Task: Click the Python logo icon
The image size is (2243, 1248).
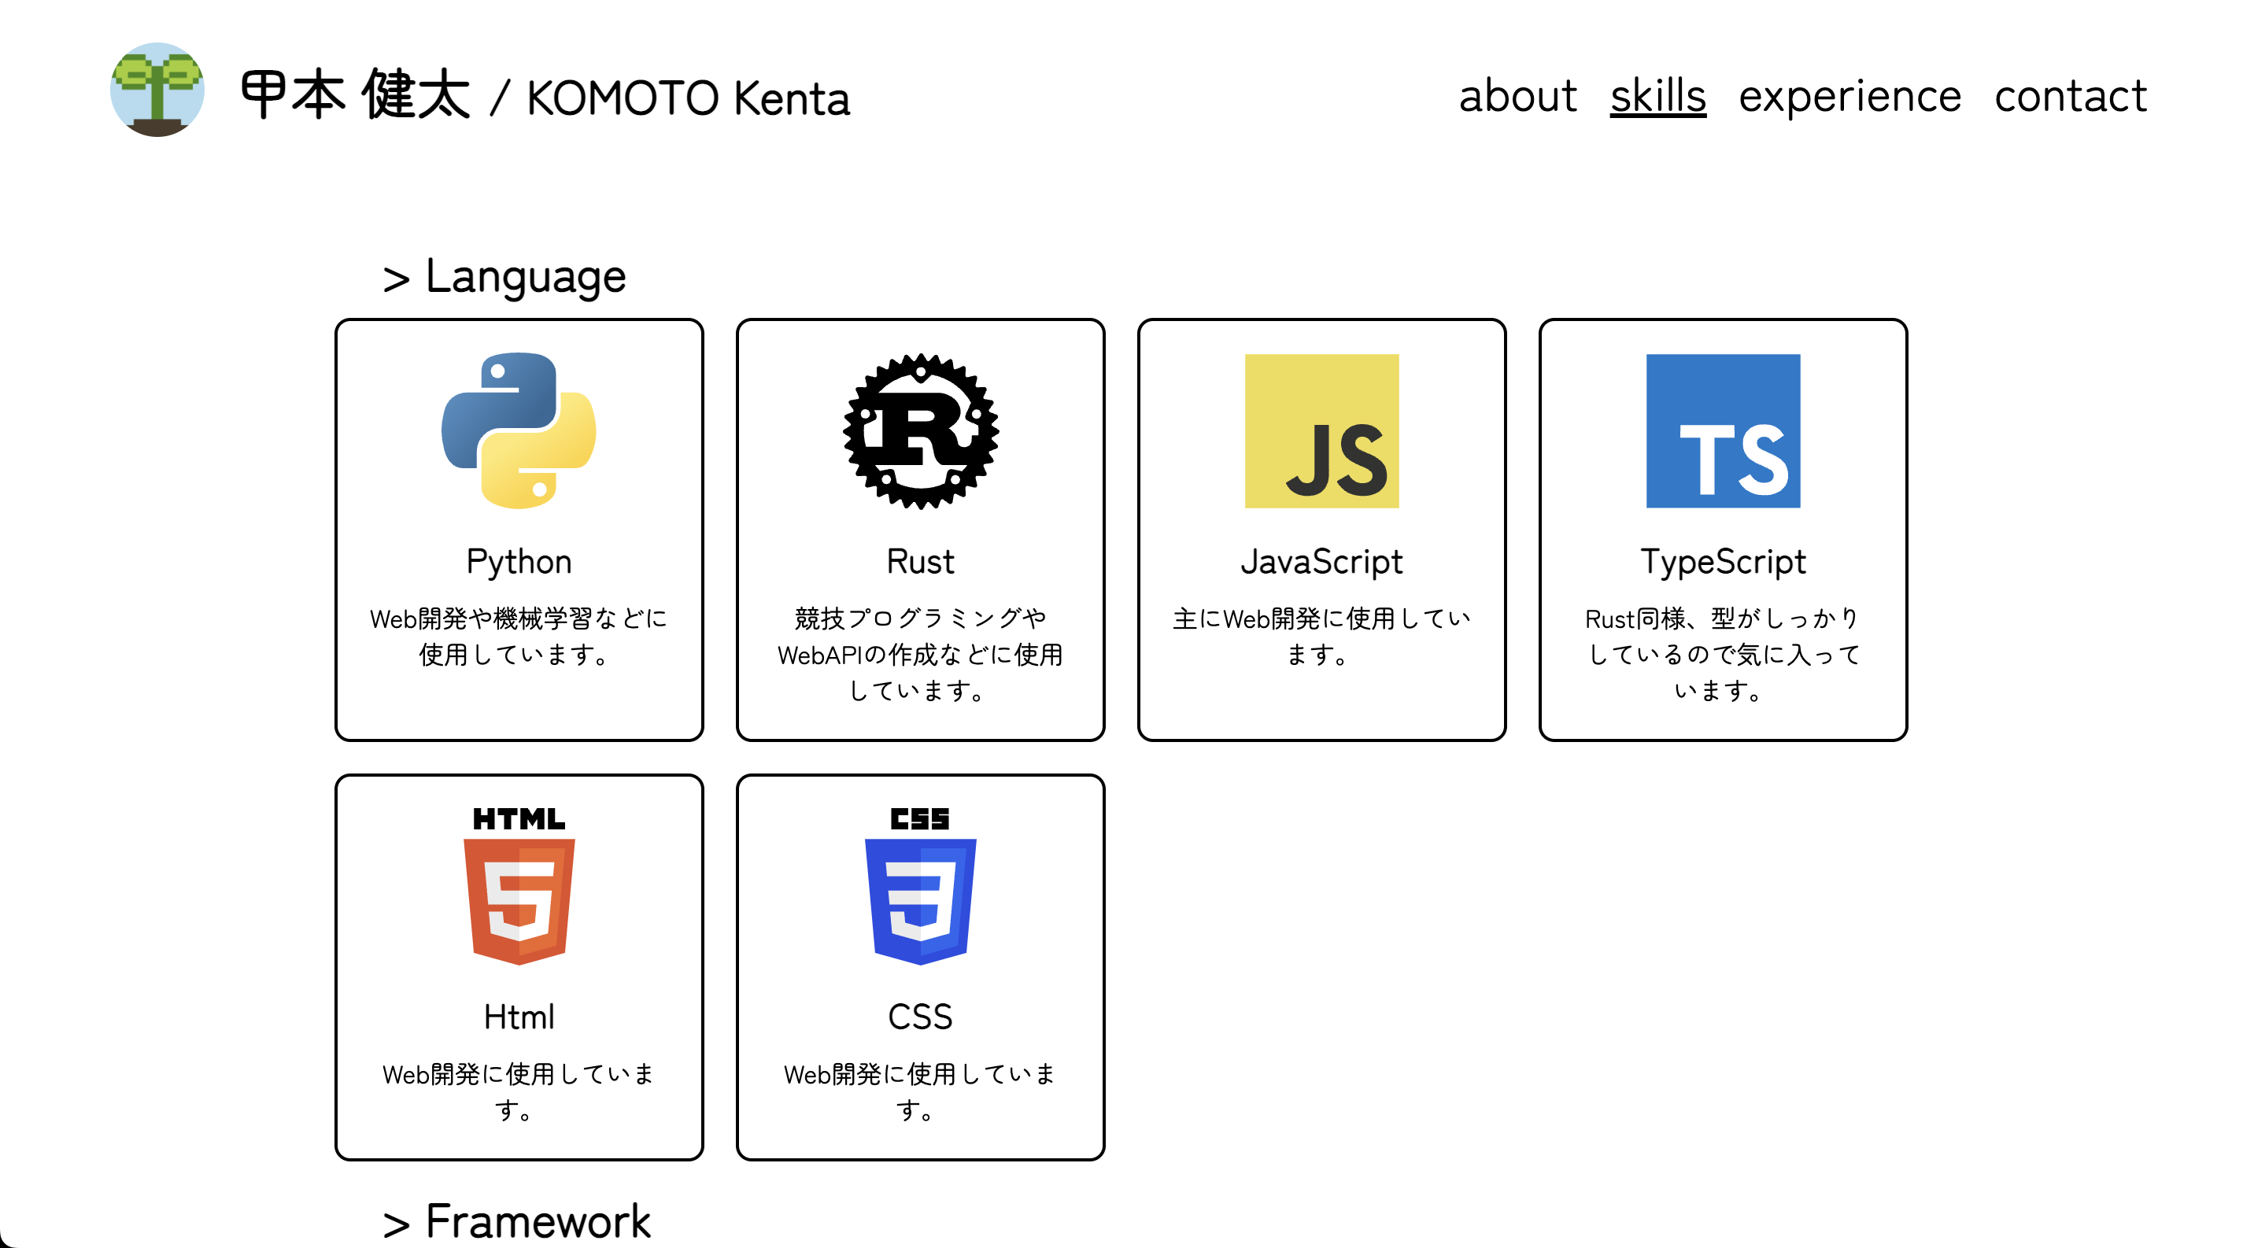Action: [519, 430]
